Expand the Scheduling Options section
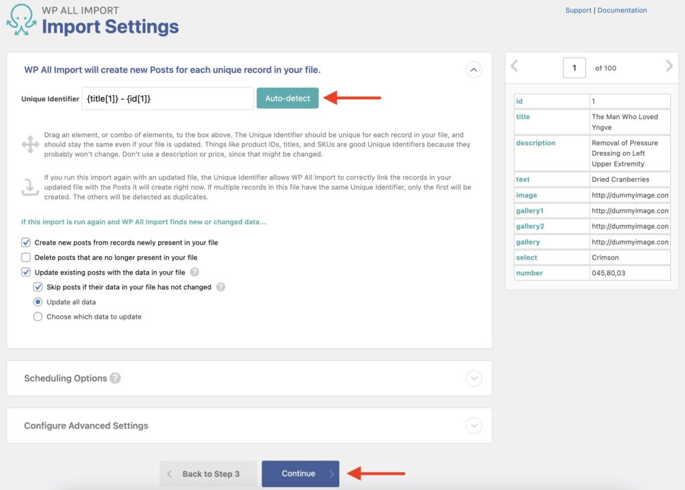The image size is (685, 490). (x=474, y=378)
